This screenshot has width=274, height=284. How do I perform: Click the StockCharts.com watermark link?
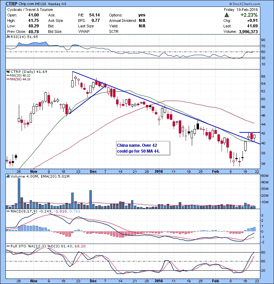[245, 4]
